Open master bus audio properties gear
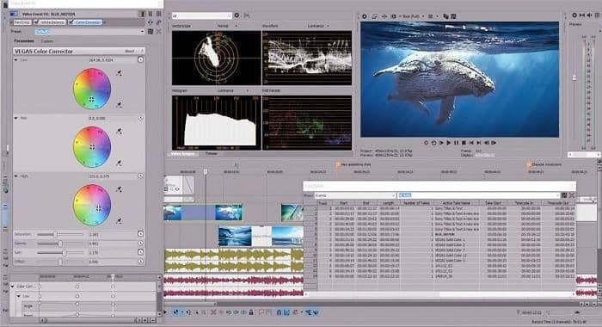The height and width of the screenshot is (327, 602). click(x=574, y=15)
